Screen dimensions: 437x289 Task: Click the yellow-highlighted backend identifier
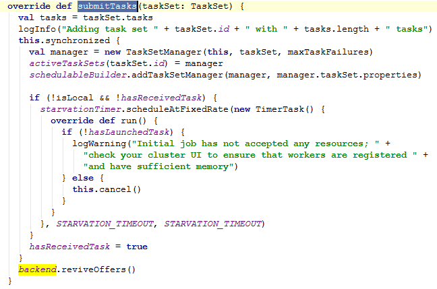(37, 269)
